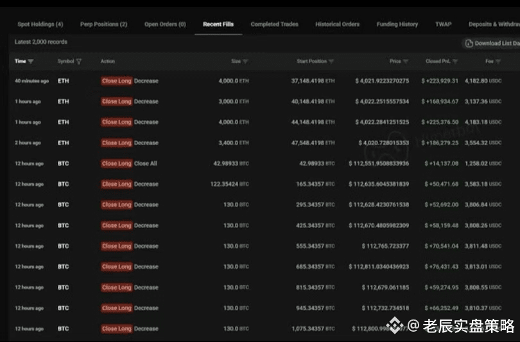Select size value 3,000.0 ETH
Viewport: 520px width, 342px height.
click(x=234, y=102)
